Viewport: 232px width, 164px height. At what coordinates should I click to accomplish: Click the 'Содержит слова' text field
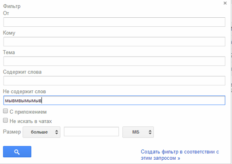click(x=114, y=81)
